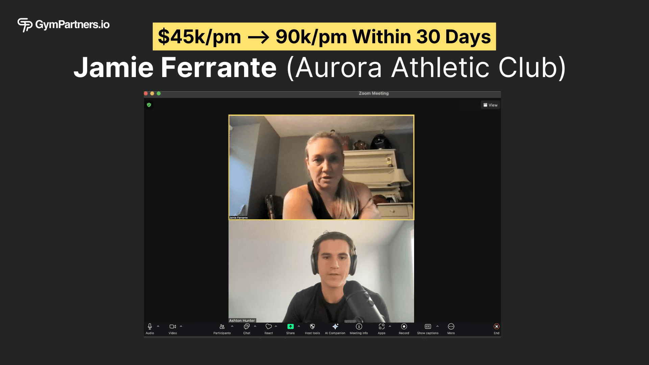This screenshot has height=365, width=649.
Task: Open Host tools shield icon
Action: point(312,326)
